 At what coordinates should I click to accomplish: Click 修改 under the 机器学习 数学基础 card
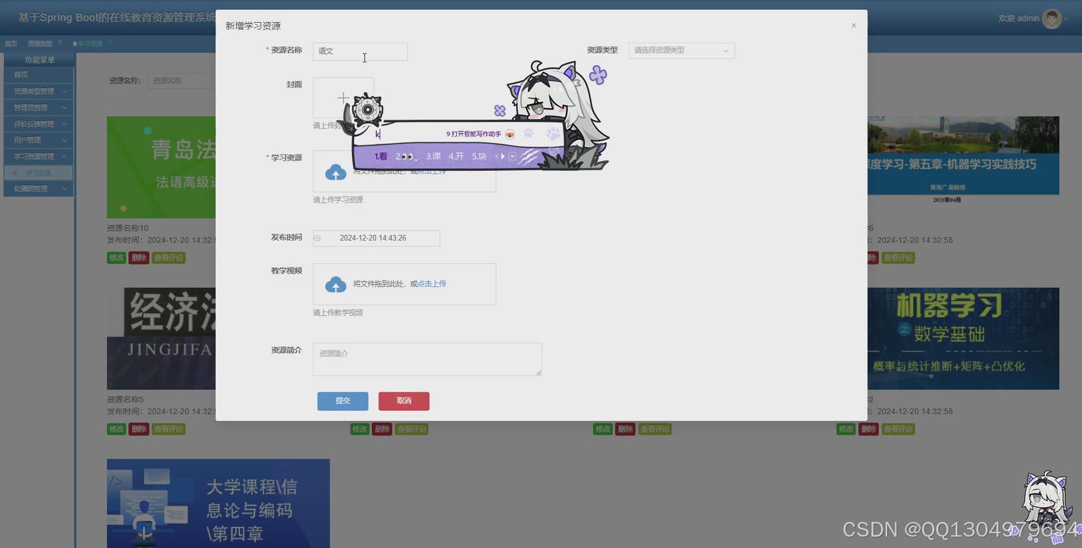pyautogui.click(x=846, y=429)
